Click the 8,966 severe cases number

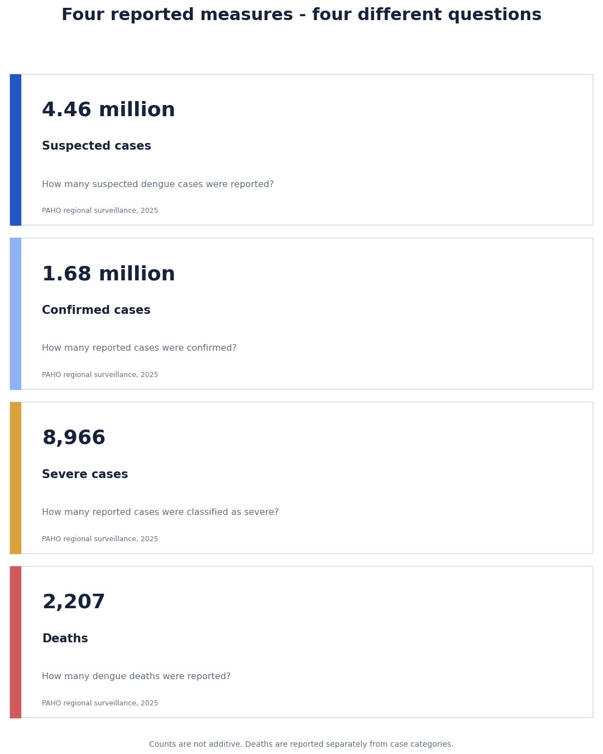click(74, 438)
